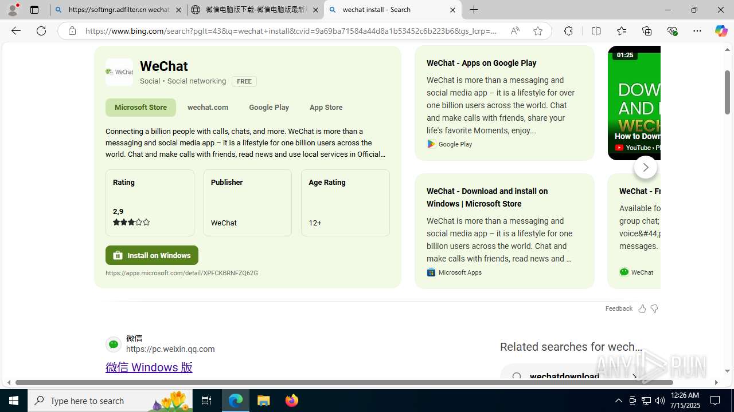The image size is (734, 412).
Task: Open the Windows Start menu
Action: 14,401
